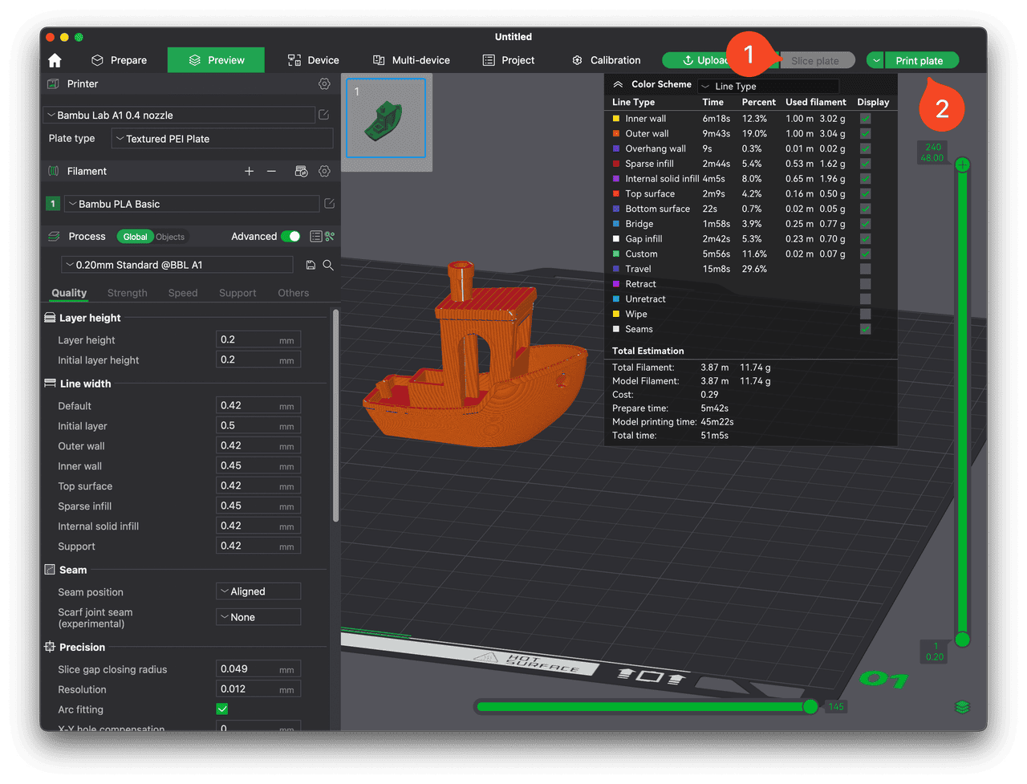The height and width of the screenshot is (784, 1027).
Task: Switch to the Strength settings tab
Action: pyautogui.click(x=128, y=293)
